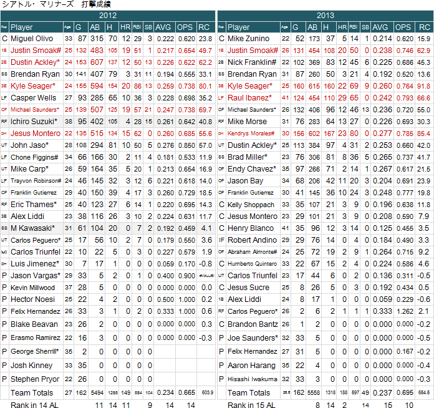Click Franklin Gutierrez in the 2012 table
This screenshot has width=434, height=408.
point(34,193)
